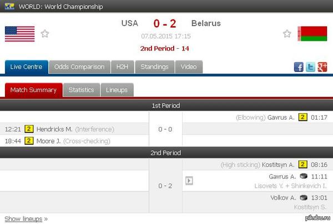Share match on Facebook icon

[299, 67]
